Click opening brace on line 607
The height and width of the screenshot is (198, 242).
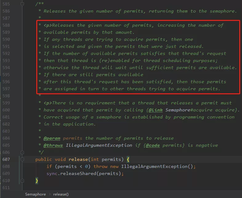[128, 159]
